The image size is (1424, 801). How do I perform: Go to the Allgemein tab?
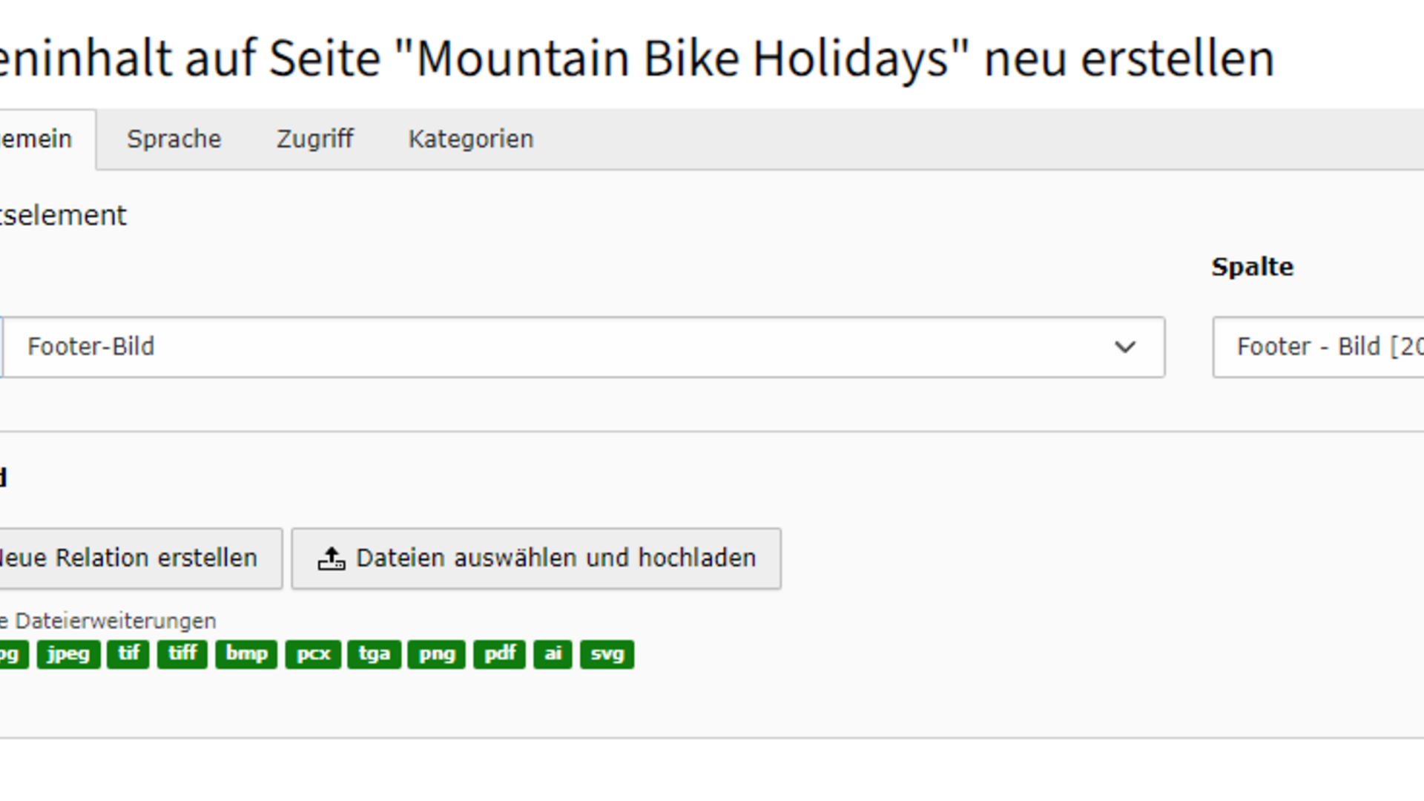[x=37, y=139]
